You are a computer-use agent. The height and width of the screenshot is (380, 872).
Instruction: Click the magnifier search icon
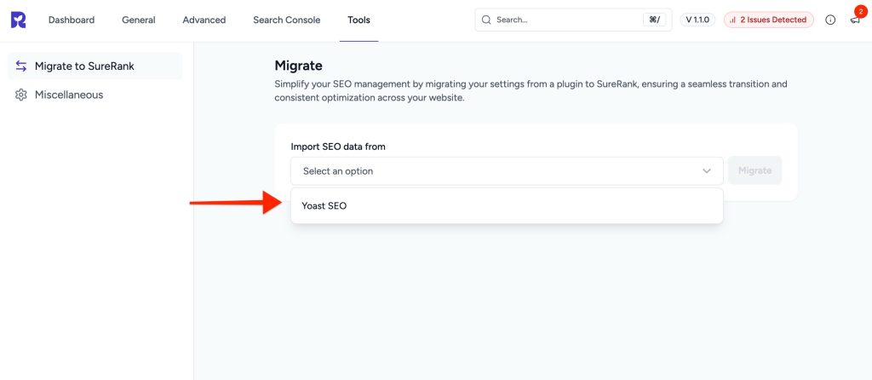[486, 20]
